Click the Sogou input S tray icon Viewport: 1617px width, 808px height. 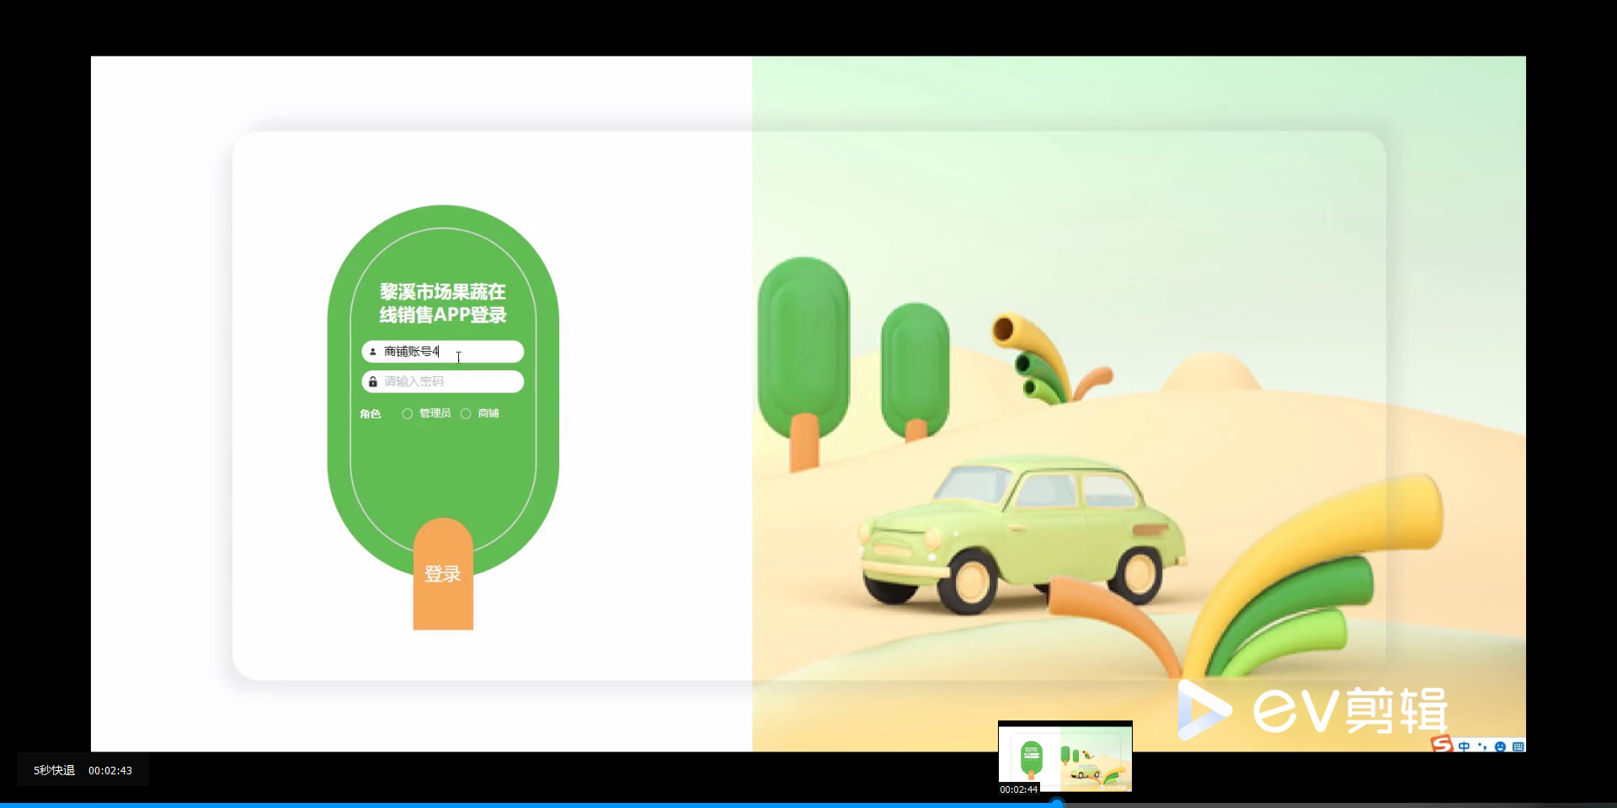tap(1442, 746)
